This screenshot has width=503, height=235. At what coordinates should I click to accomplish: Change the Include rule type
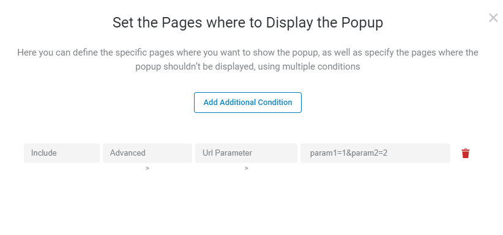tap(62, 153)
